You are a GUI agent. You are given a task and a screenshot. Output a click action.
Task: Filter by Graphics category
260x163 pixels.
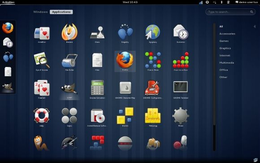tap(225, 48)
